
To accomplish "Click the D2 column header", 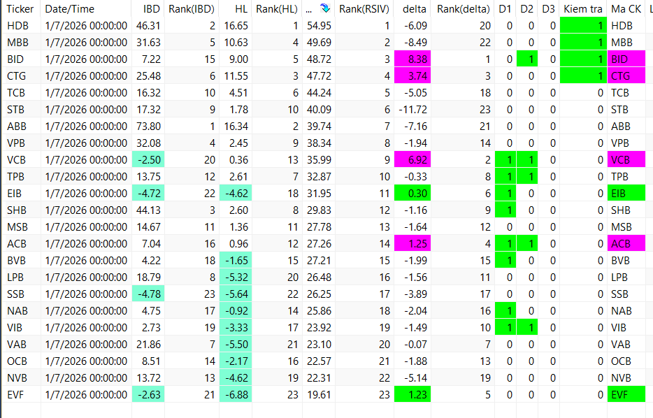I will pyautogui.click(x=527, y=9).
